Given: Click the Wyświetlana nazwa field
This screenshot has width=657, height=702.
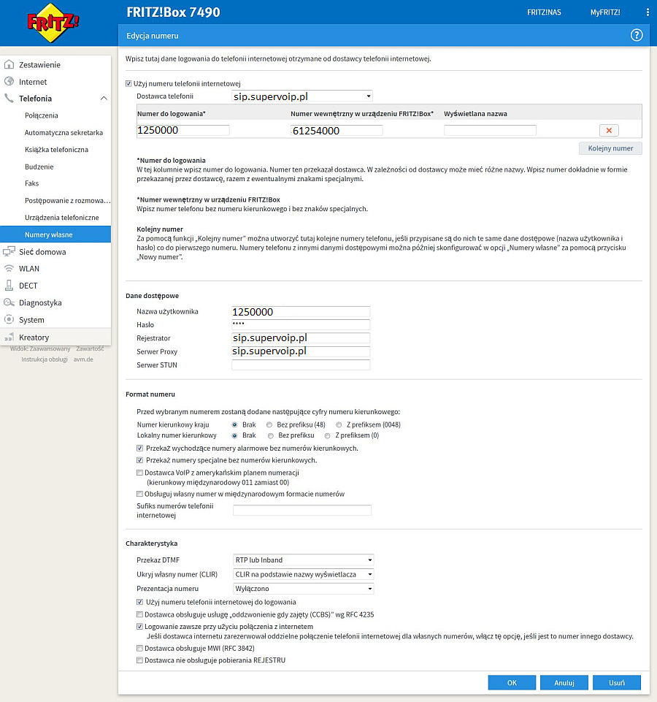Looking at the screenshot, I should 490,130.
